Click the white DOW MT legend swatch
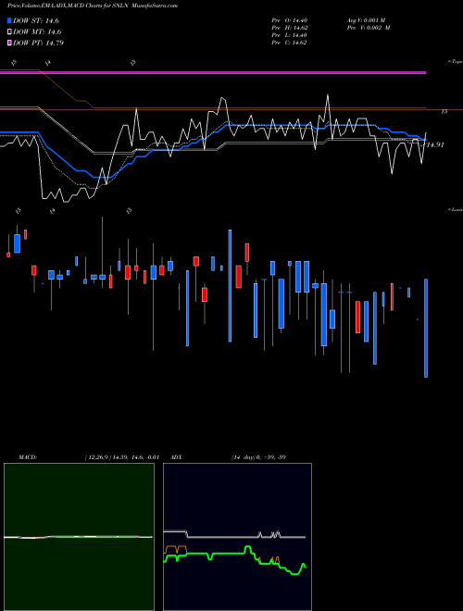Image resolution: width=463 pixels, height=611 pixels. [x=9, y=31]
